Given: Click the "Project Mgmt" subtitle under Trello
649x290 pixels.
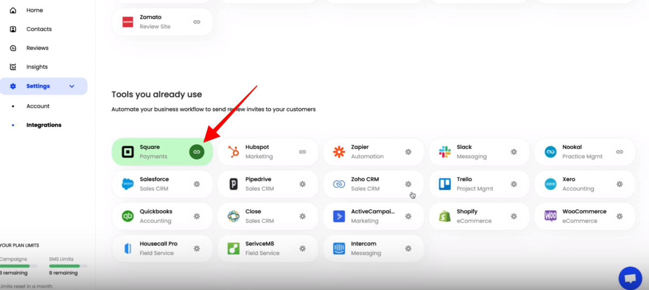Looking at the screenshot, I should pyautogui.click(x=475, y=189).
